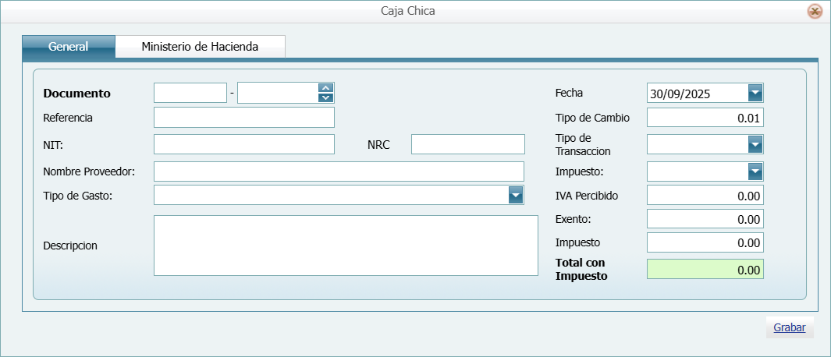Expand the Tipo de Gasto dropdown
Viewport: 831px width, 357px height.
click(515, 195)
